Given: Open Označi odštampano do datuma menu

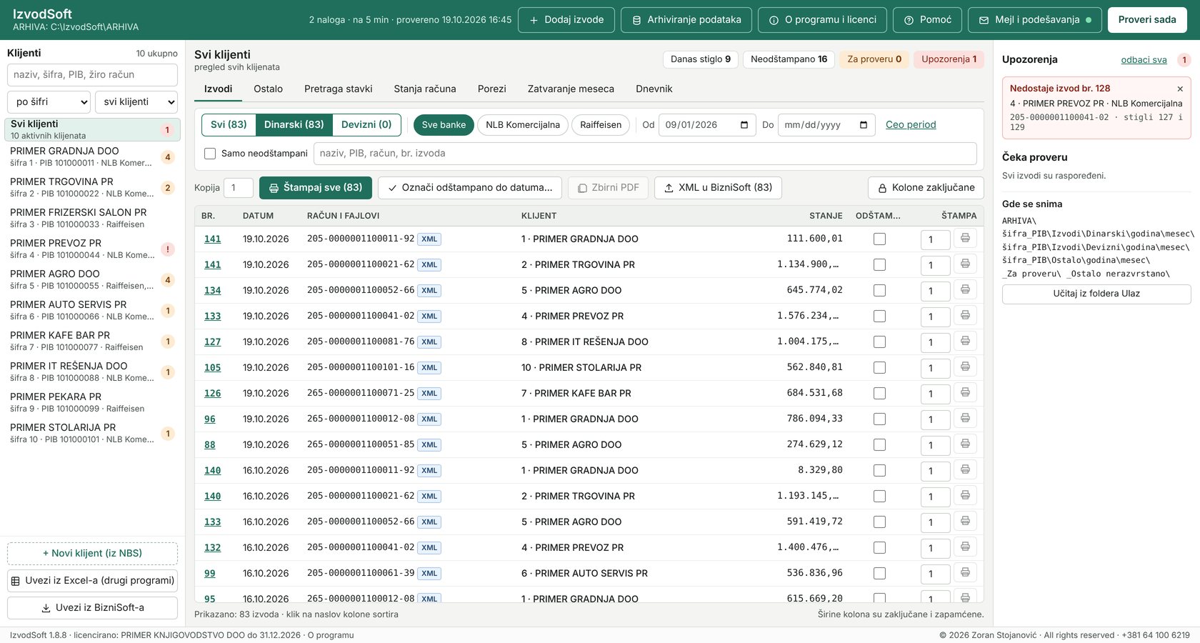Looking at the screenshot, I should tap(470, 188).
